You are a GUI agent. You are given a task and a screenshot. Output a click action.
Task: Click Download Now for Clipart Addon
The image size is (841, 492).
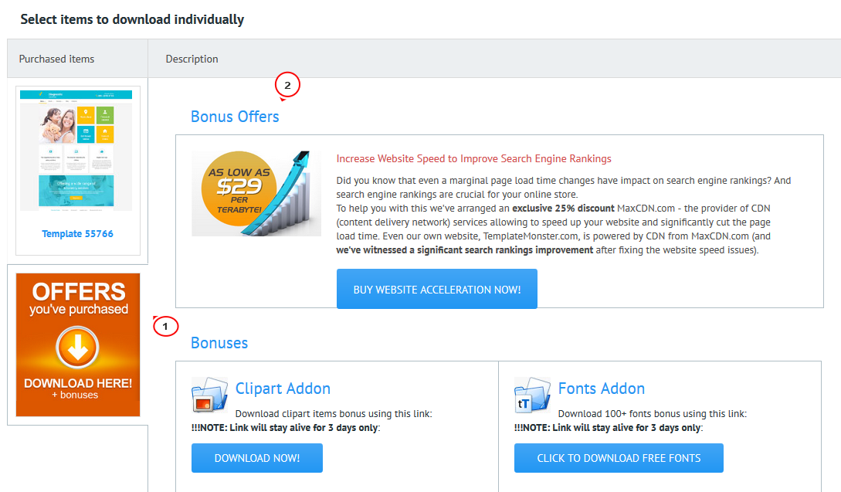point(257,458)
